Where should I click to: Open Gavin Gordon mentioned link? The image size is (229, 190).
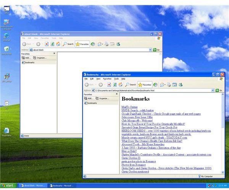click(135, 171)
